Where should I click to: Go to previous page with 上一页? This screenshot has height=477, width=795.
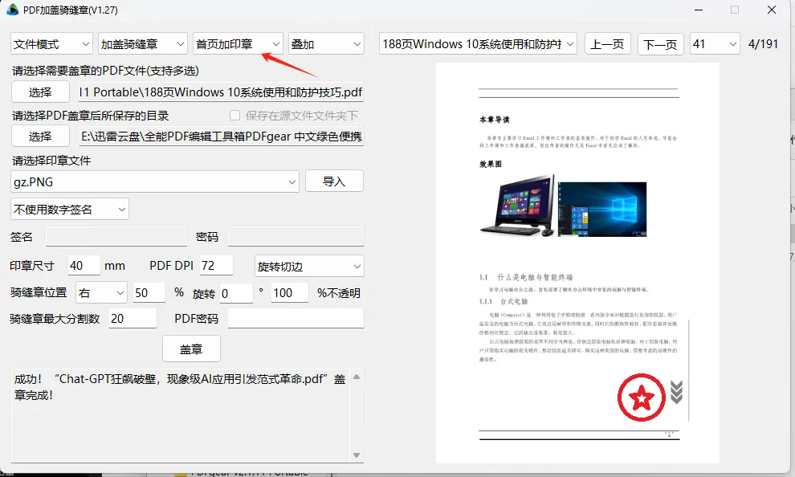608,45
